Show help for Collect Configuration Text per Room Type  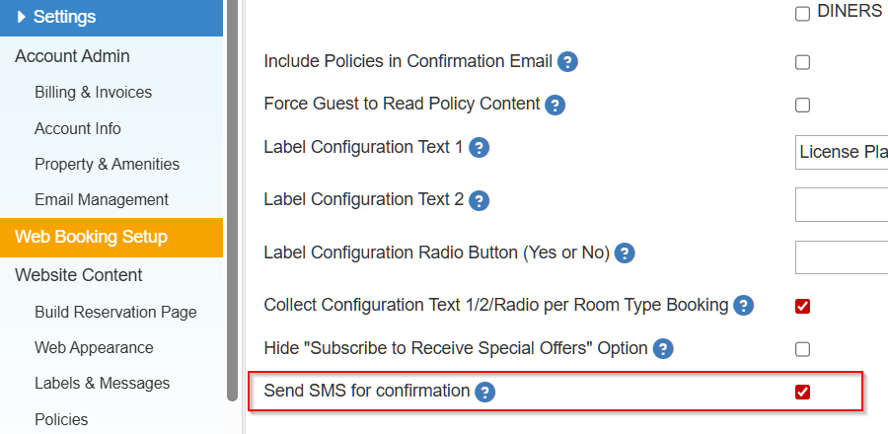(x=744, y=306)
